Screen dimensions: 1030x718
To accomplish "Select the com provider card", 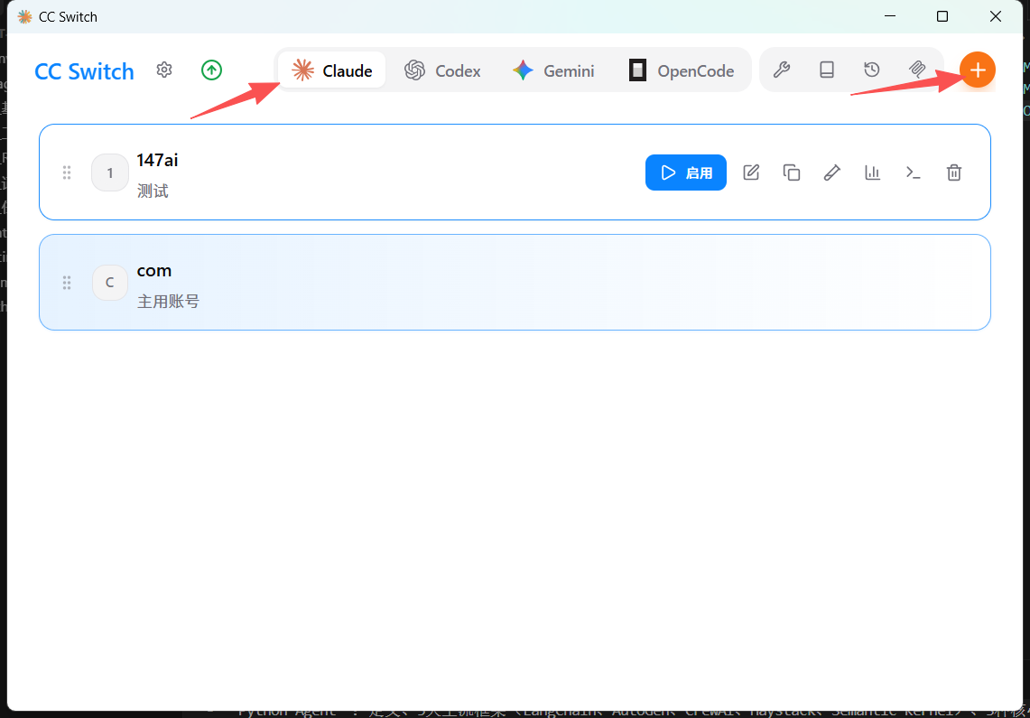I will (515, 283).
